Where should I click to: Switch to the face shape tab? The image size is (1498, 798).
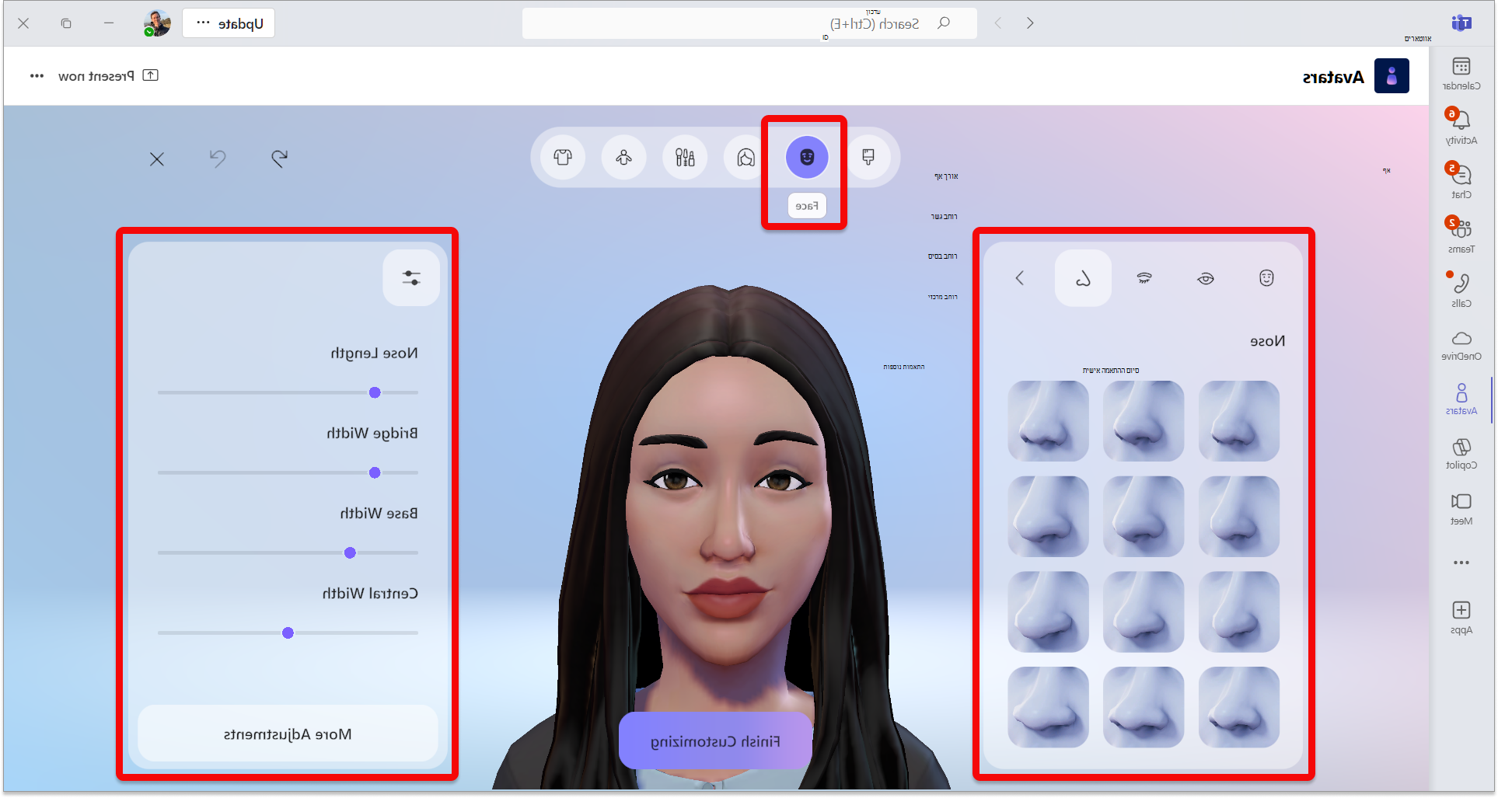(1266, 278)
